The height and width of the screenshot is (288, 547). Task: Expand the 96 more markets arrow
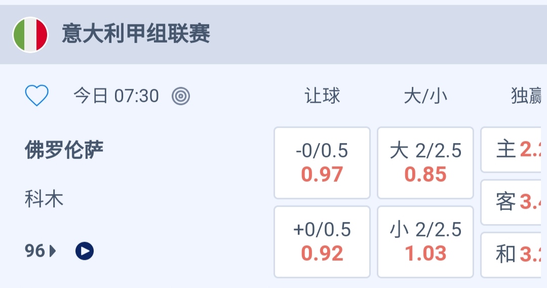pos(53,251)
